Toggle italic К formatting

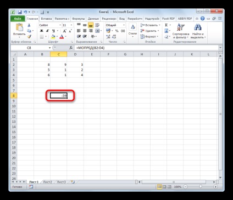[x=47, y=31]
